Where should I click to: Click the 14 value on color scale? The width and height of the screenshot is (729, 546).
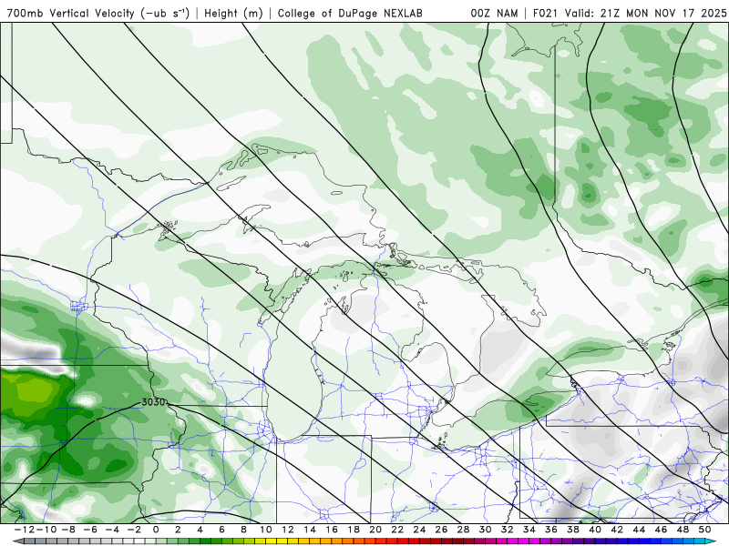pyautogui.click(x=310, y=530)
